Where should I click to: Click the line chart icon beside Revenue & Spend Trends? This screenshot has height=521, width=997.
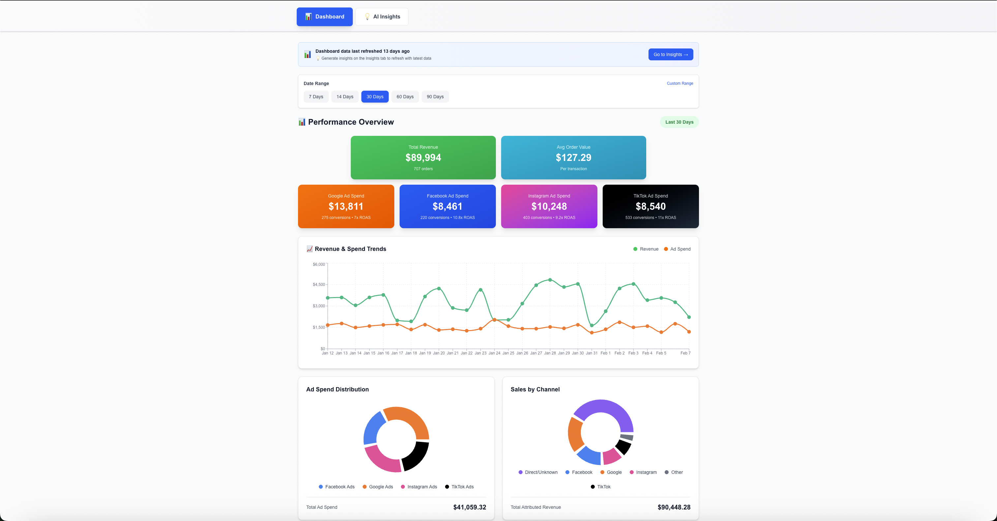309,249
